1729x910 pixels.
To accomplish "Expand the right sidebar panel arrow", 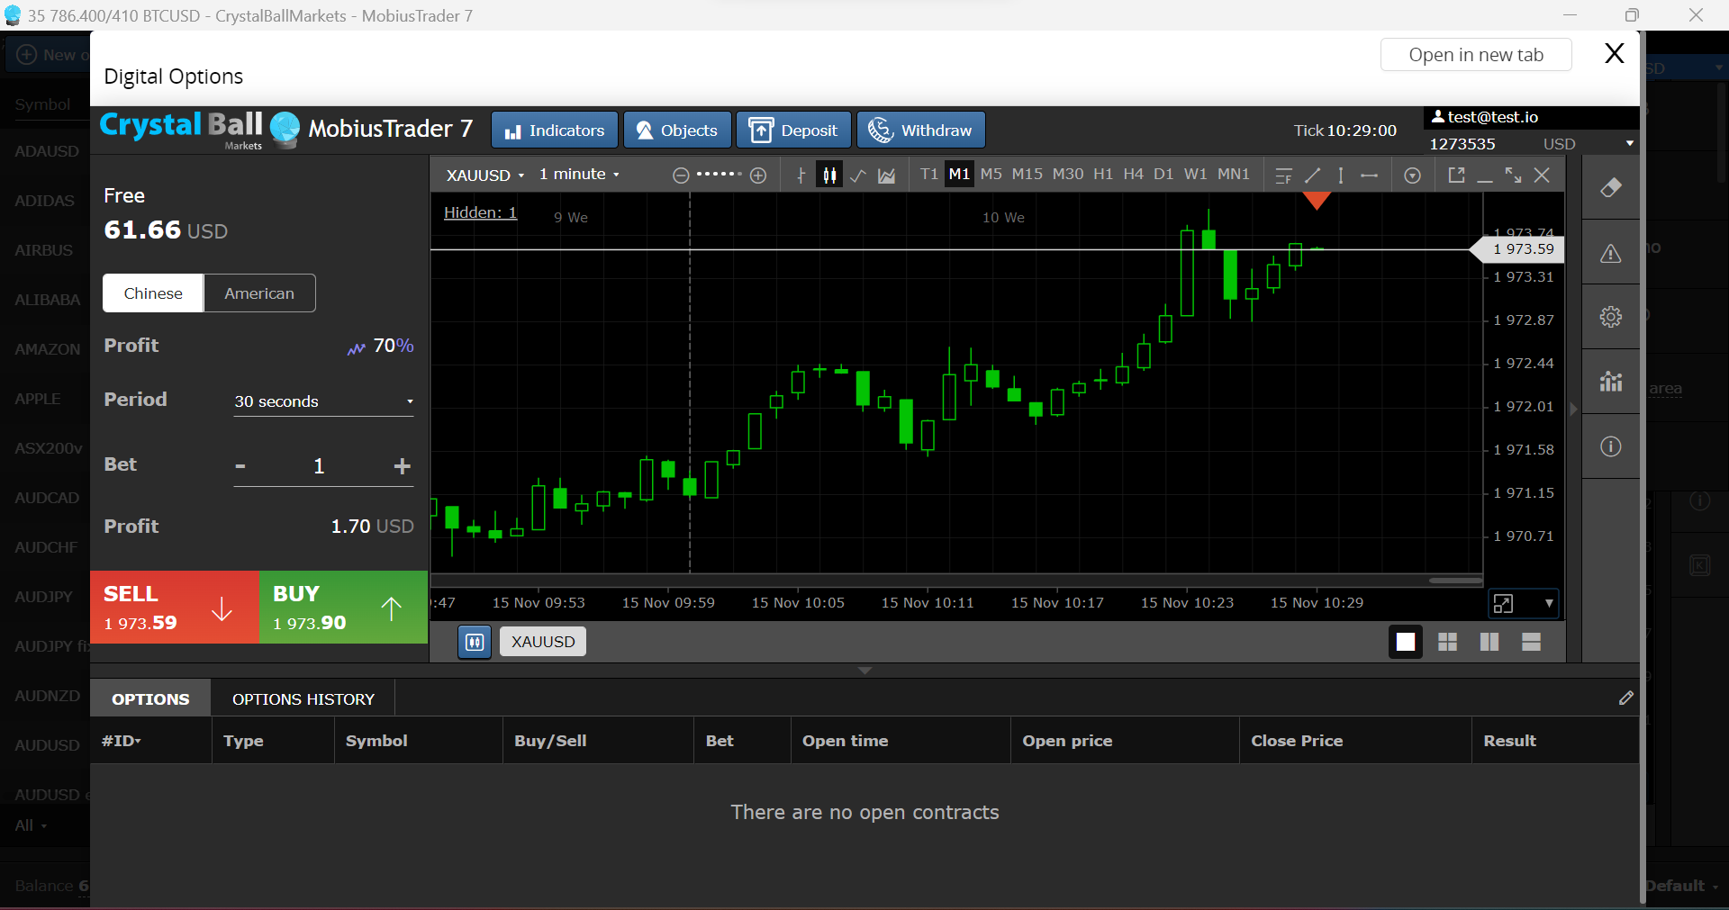I will (x=1574, y=409).
